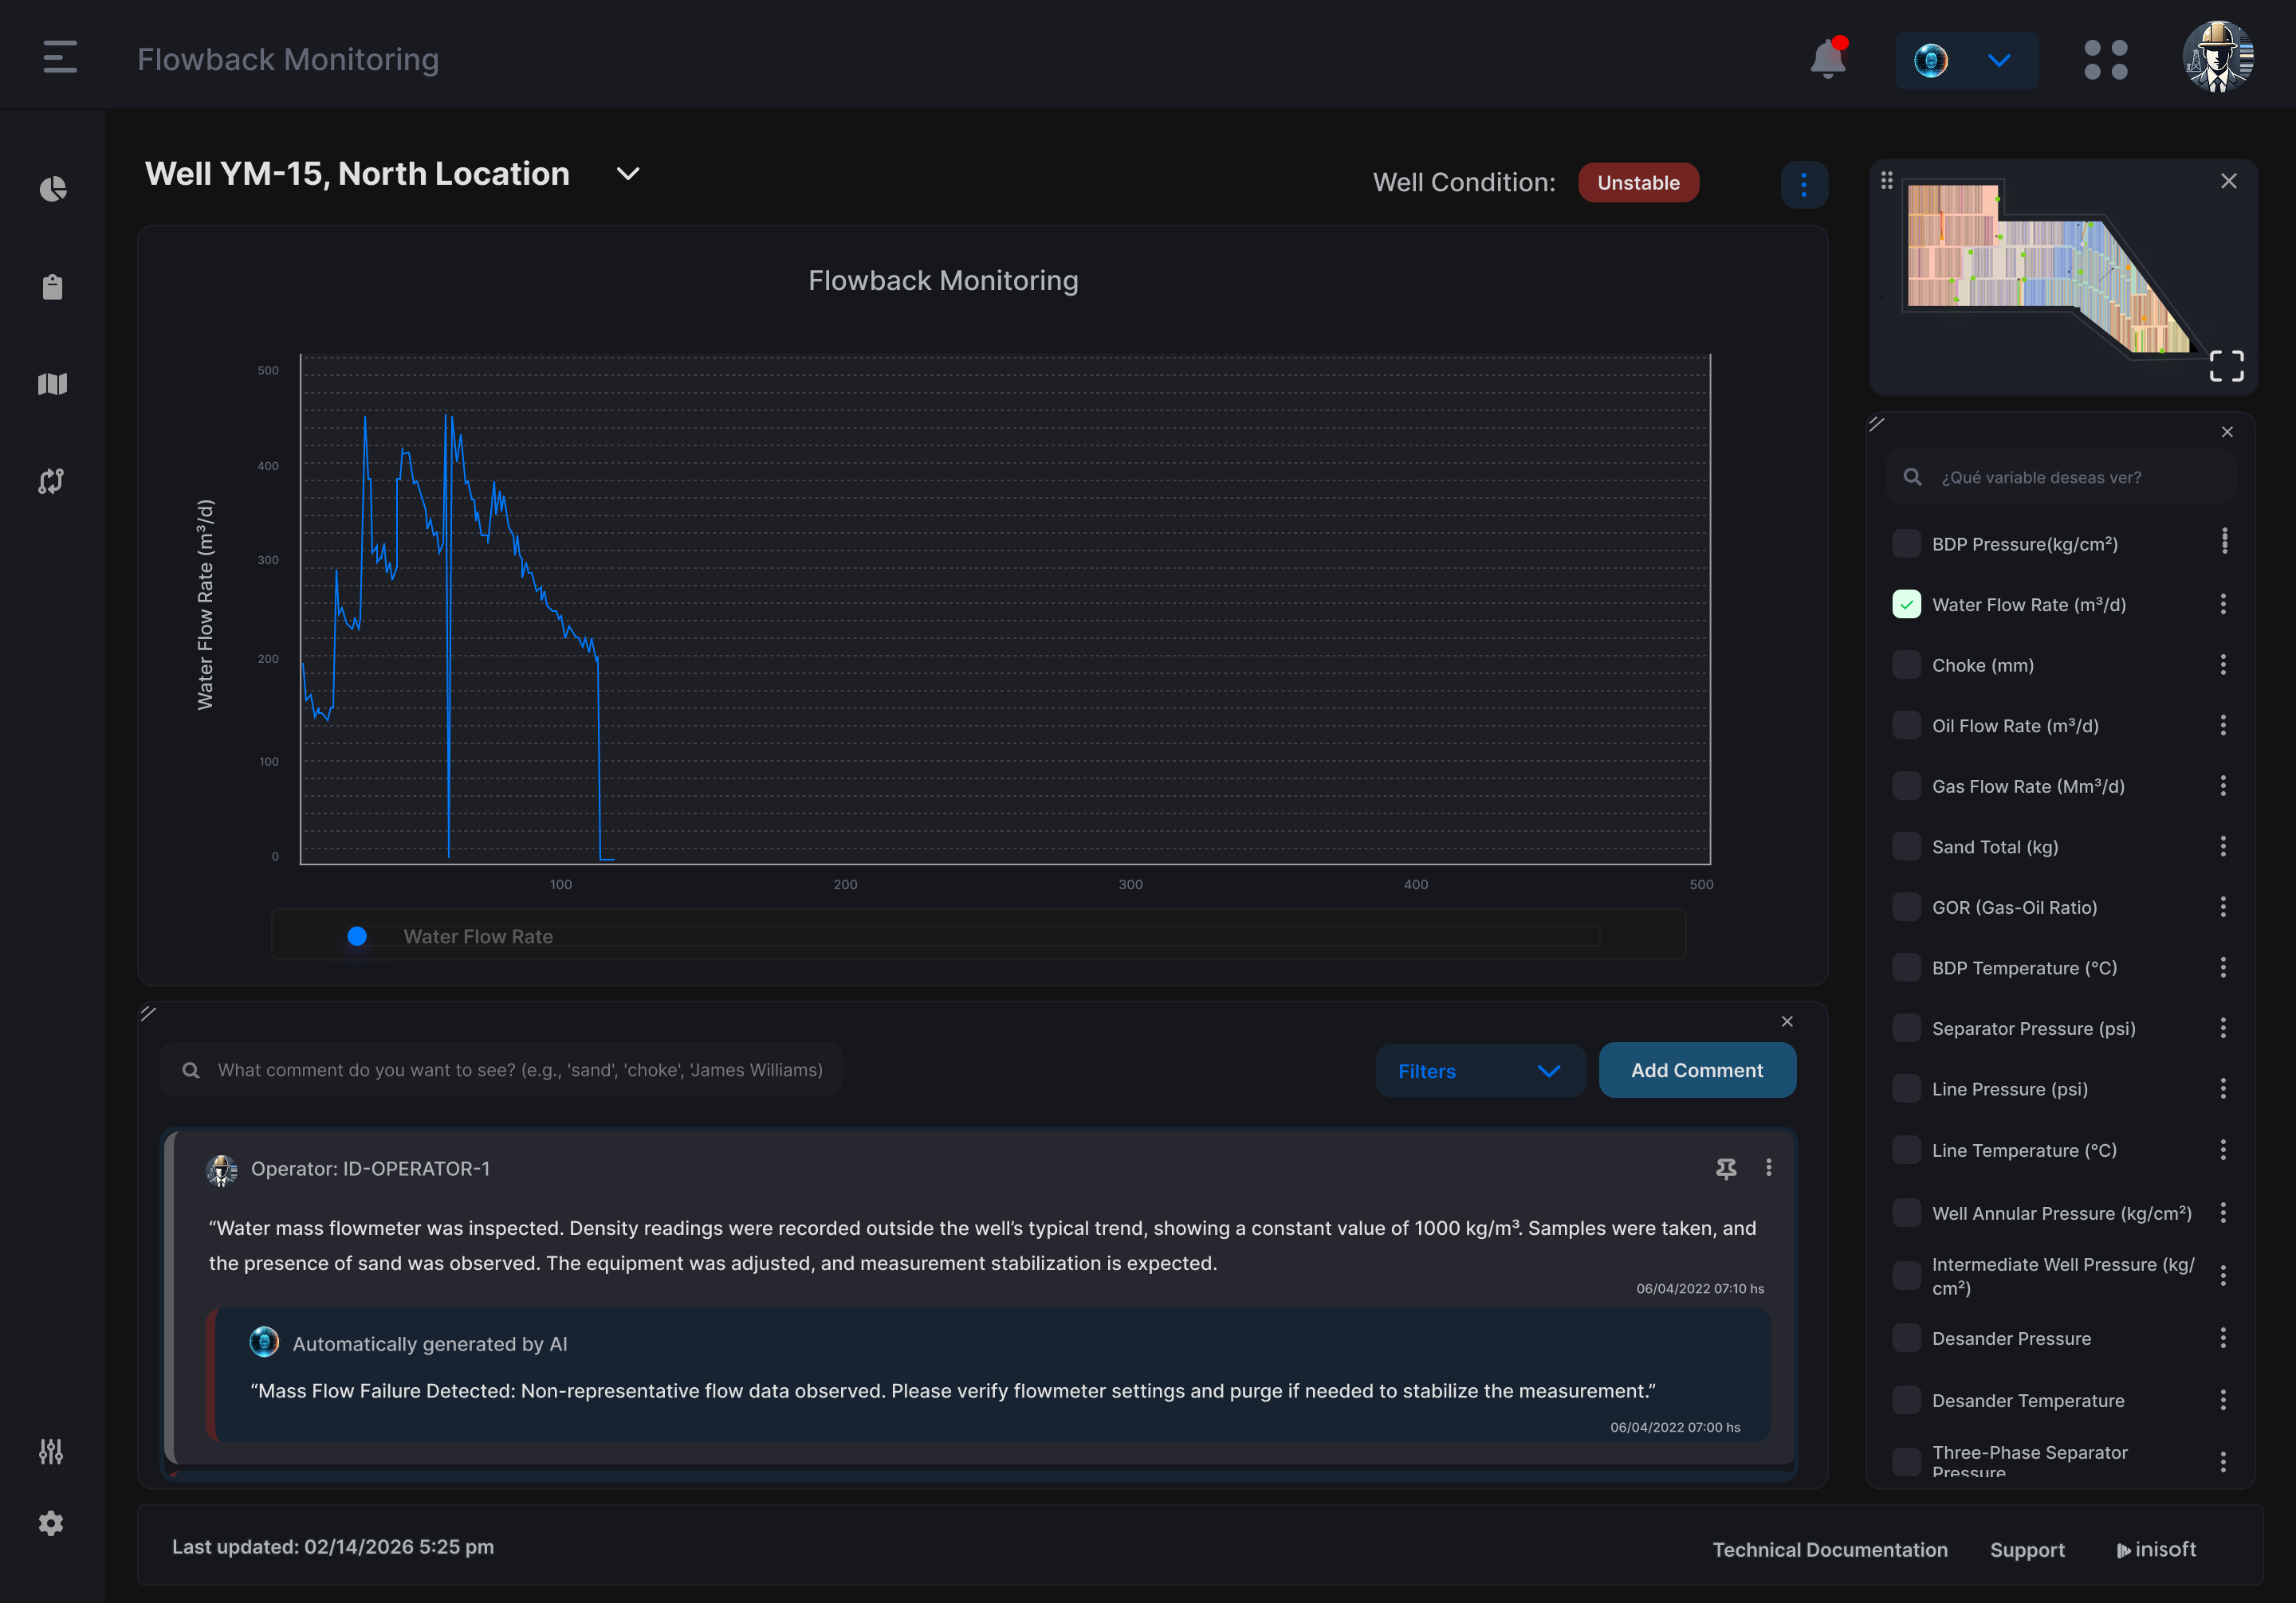Open user profile avatar
Screen dimensions: 2296x1603
(x=2217, y=57)
